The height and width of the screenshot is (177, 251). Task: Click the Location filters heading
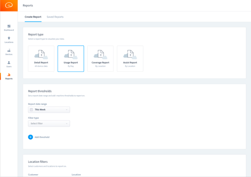(x=38, y=162)
